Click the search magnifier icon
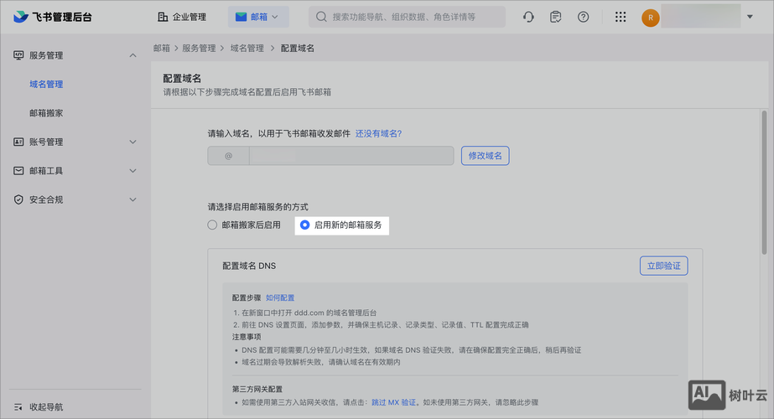774x419 pixels. (321, 17)
